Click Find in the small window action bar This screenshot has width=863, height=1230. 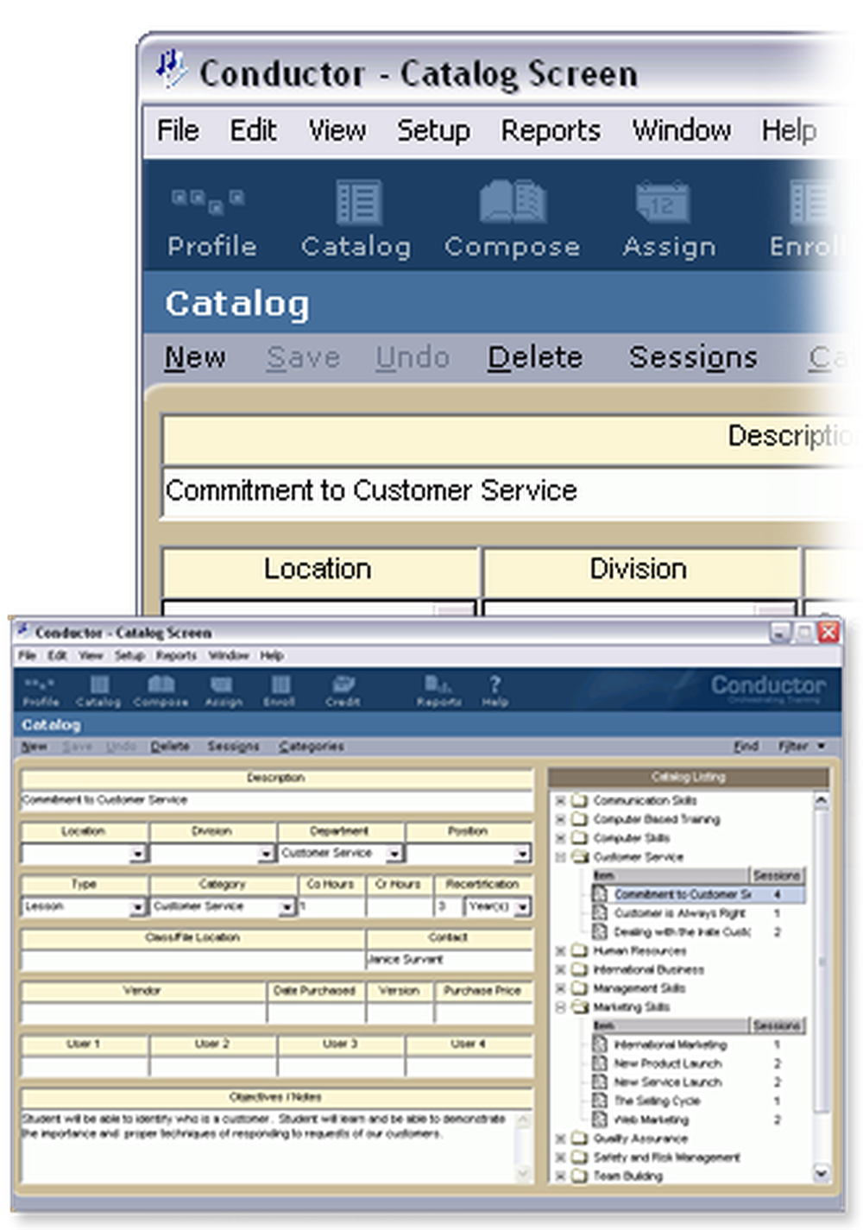[x=746, y=746]
